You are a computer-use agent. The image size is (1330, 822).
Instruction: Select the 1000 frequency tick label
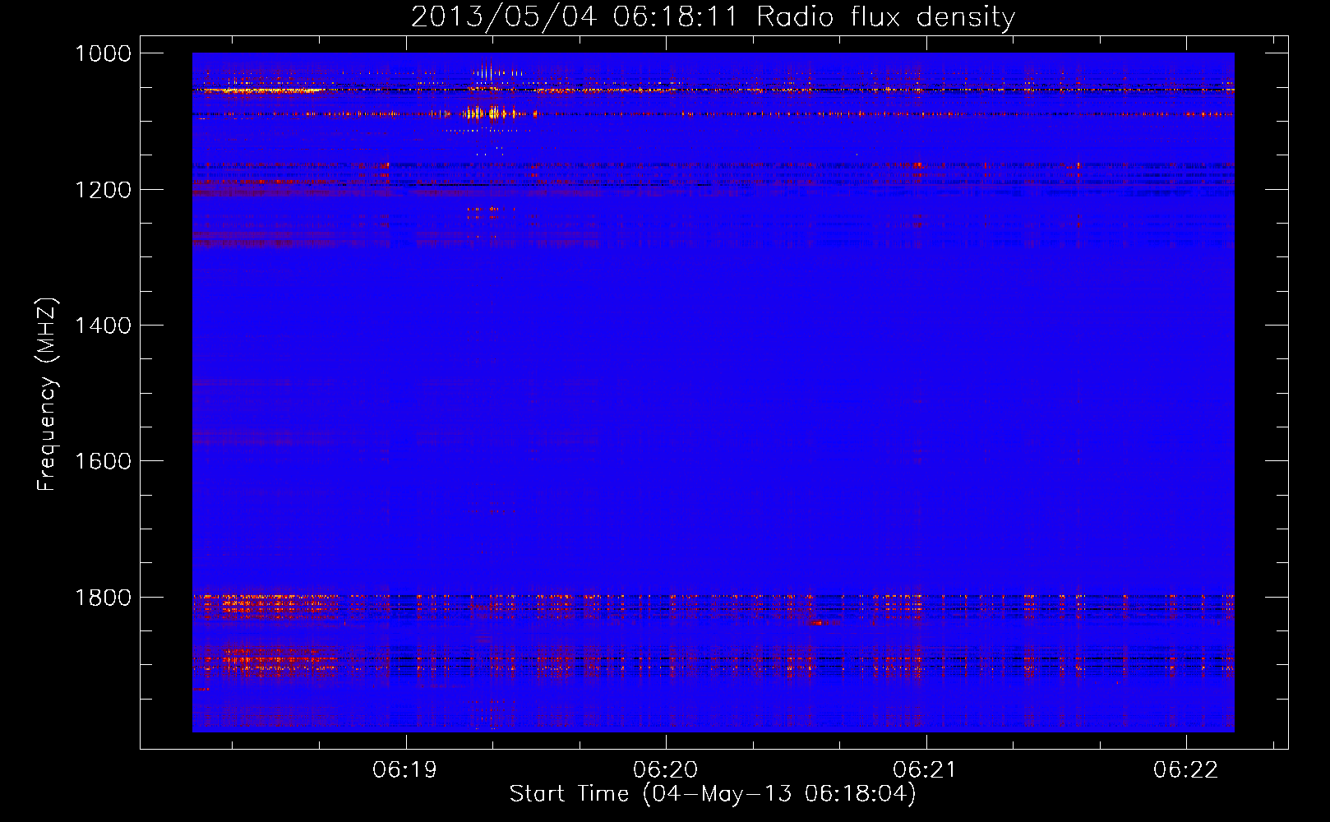pyautogui.click(x=104, y=53)
